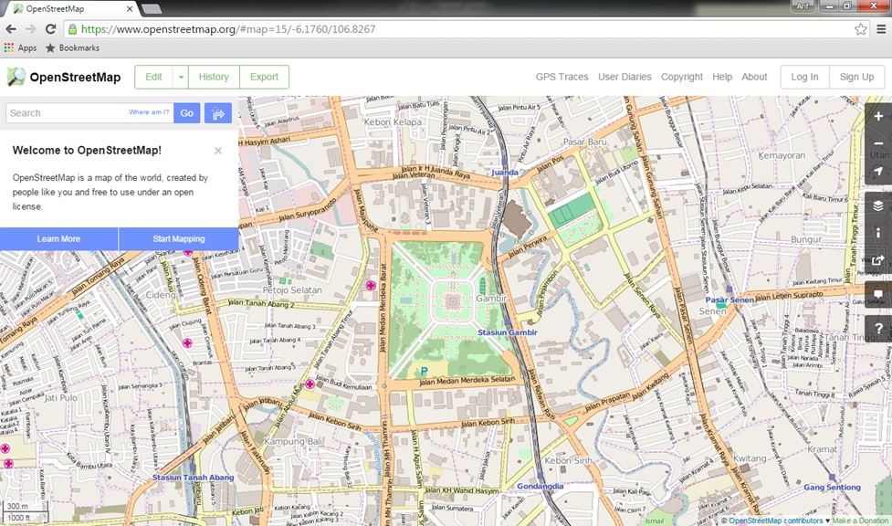Open directions with the arrow icon
Image resolution: width=892 pixels, height=526 pixels.
[x=218, y=112]
